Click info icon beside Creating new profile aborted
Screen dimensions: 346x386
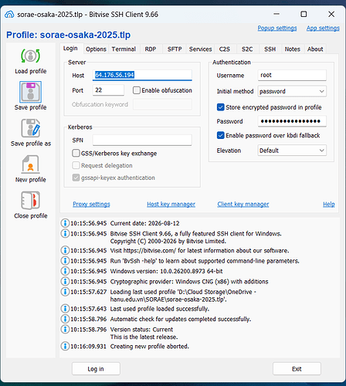65,346
